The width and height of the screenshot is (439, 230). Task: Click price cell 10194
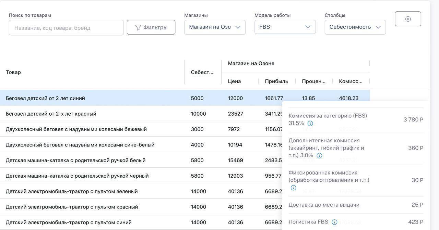coord(235,145)
